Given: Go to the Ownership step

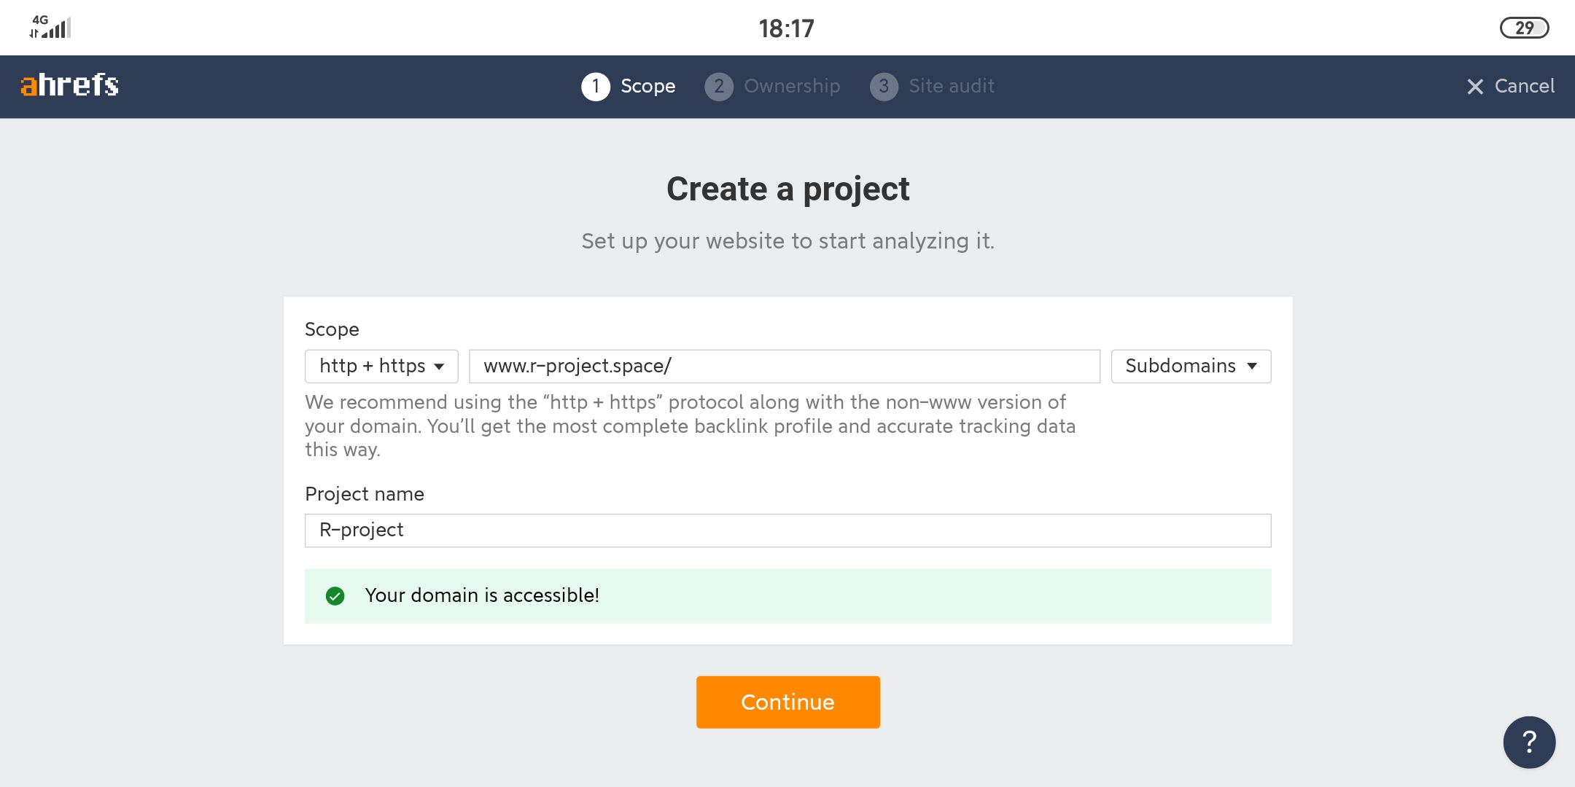Looking at the screenshot, I should pos(791,86).
